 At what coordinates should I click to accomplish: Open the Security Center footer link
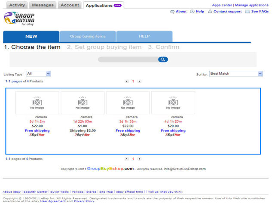tap(35, 192)
